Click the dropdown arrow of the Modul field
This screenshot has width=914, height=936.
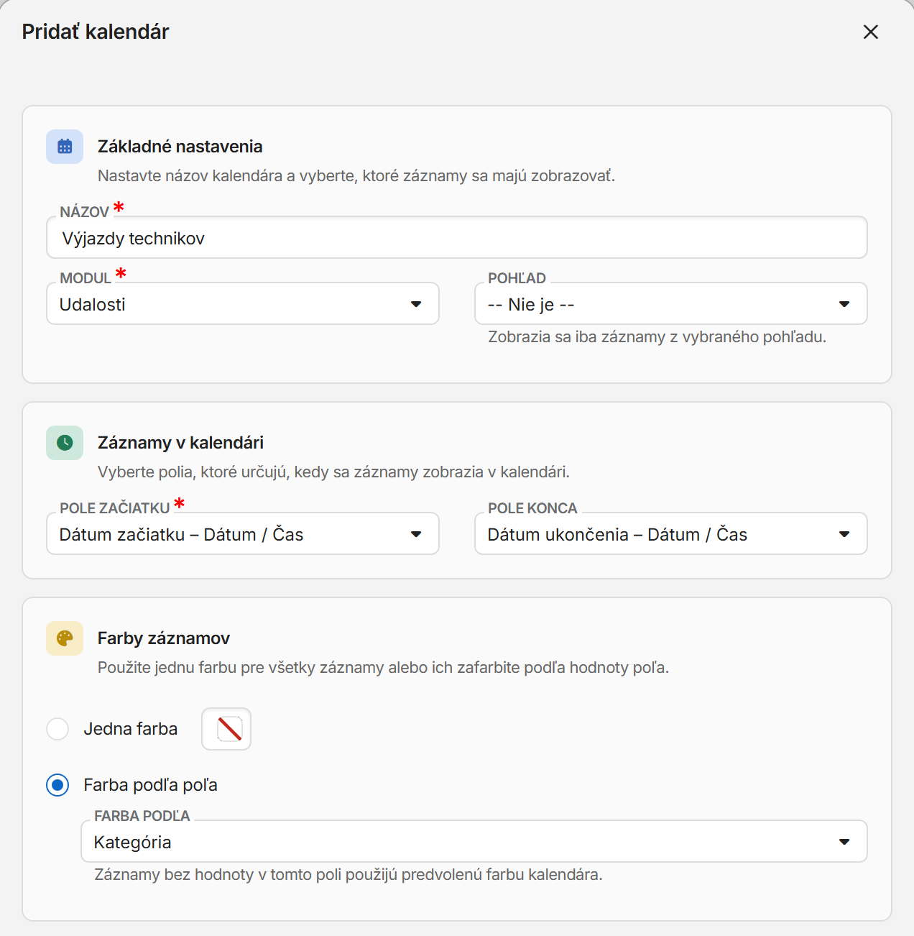coord(416,304)
